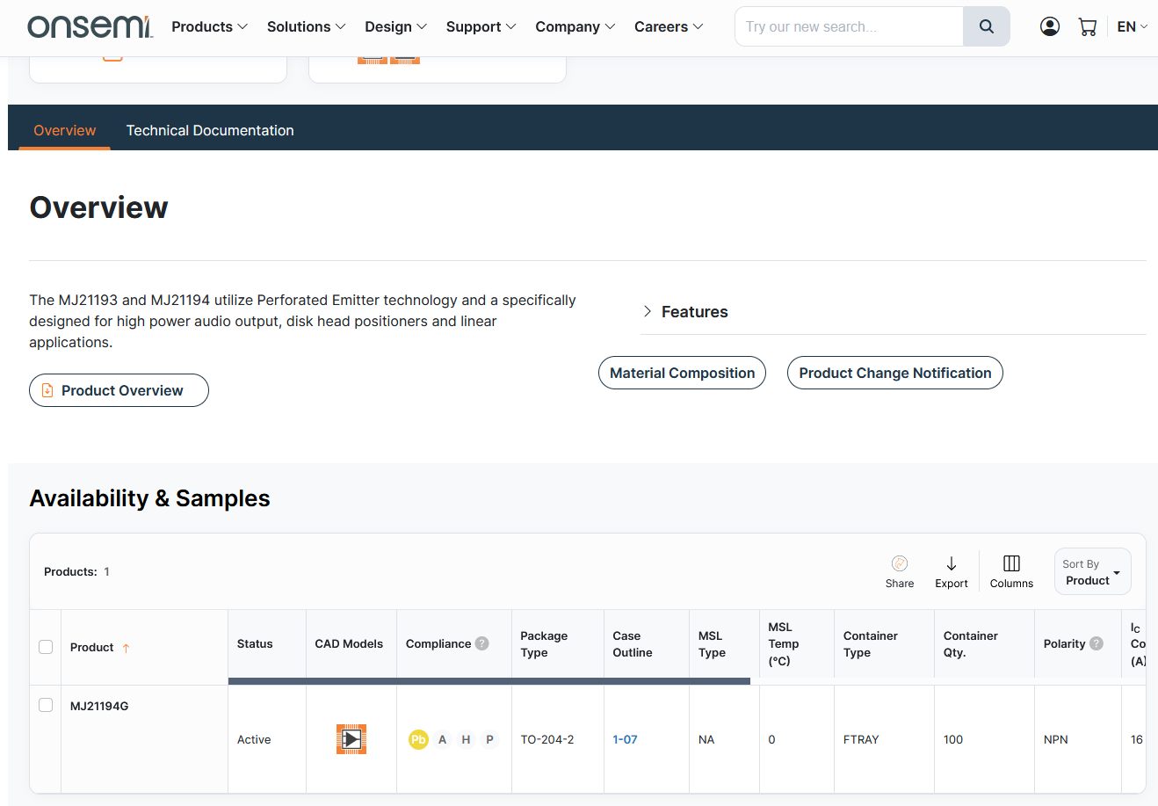The height and width of the screenshot is (806, 1158).
Task: Check the MJ21194G row checkbox
Action: tap(46, 705)
